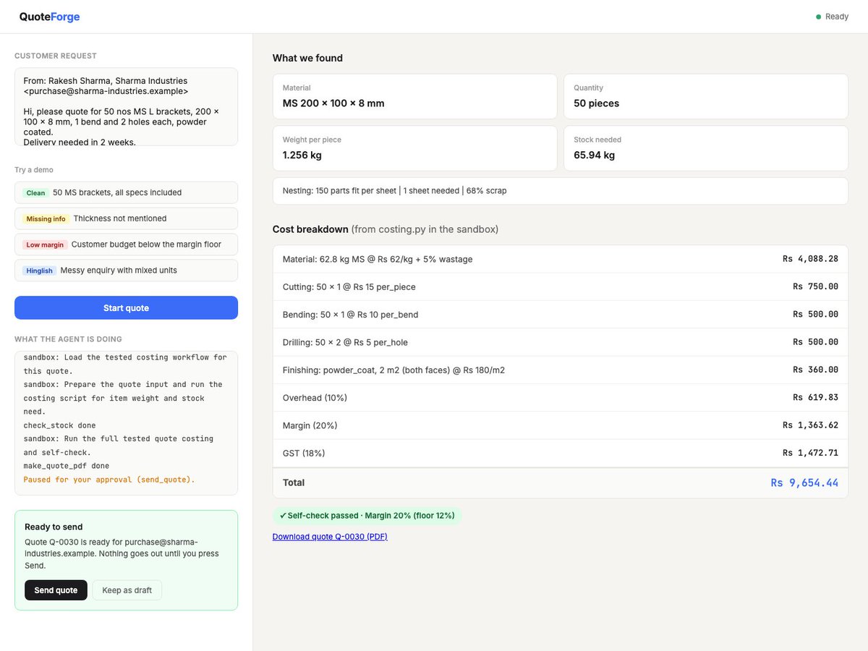Select the Margin (20%) row
This screenshot has width=868, height=651.
click(x=560, y=425)
